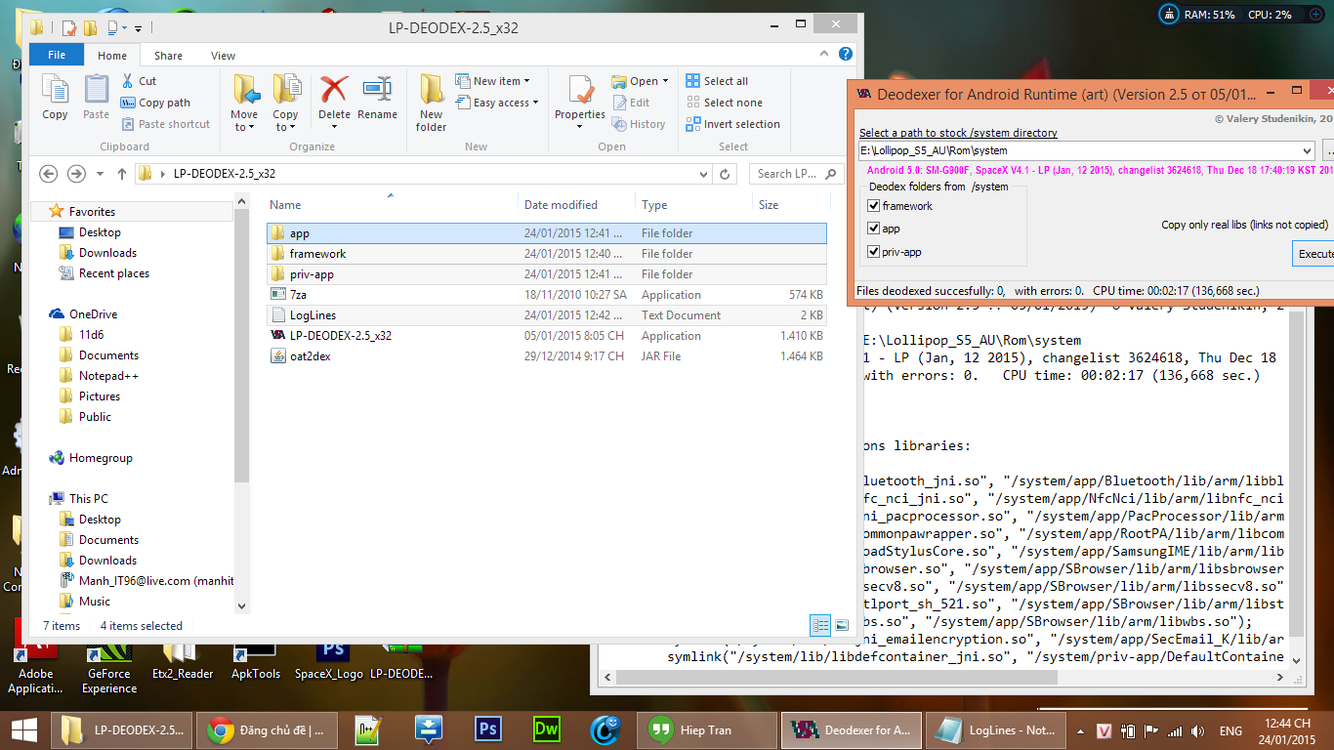Open LogLines Notepad taskbar item
This screenshot has height=750, width=1334.
(x=996, y=729)
